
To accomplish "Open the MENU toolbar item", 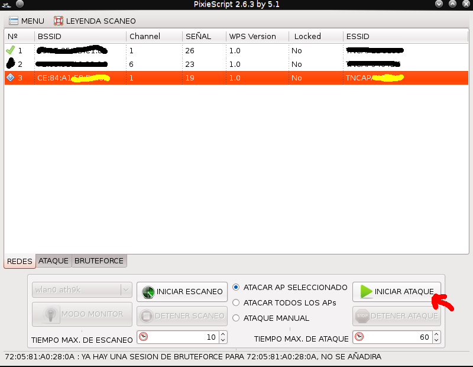I will point(27,21).
